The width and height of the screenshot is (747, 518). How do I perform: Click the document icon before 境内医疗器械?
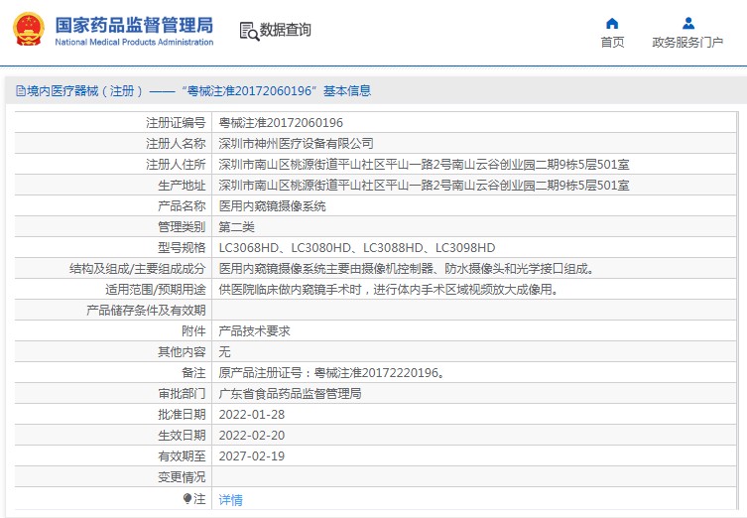tap(20, 91)
